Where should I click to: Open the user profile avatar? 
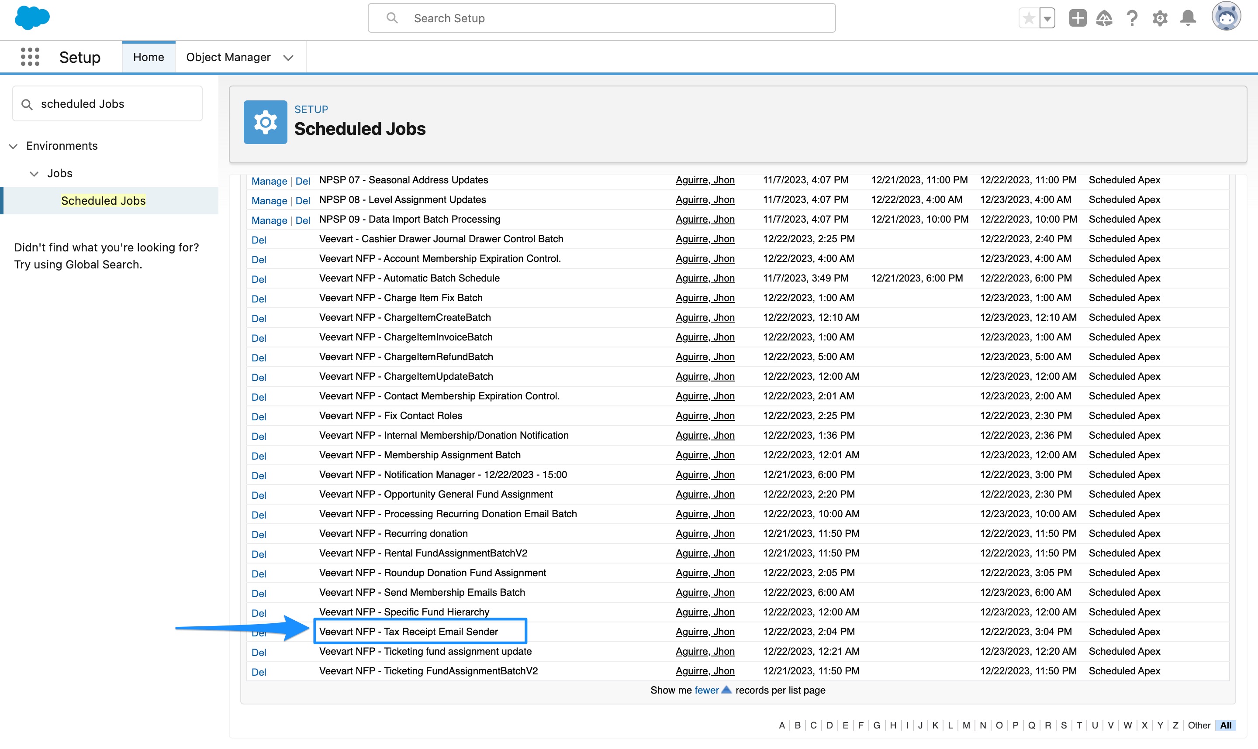click(1227, 16)
